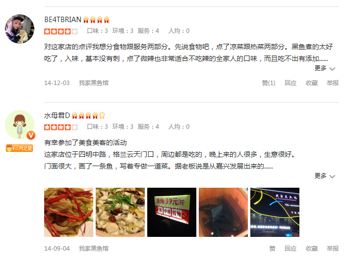Open the shredded dish with red peppers photo
The width and height of the screenshot is (348, 258).
click(x=69, y=212)
